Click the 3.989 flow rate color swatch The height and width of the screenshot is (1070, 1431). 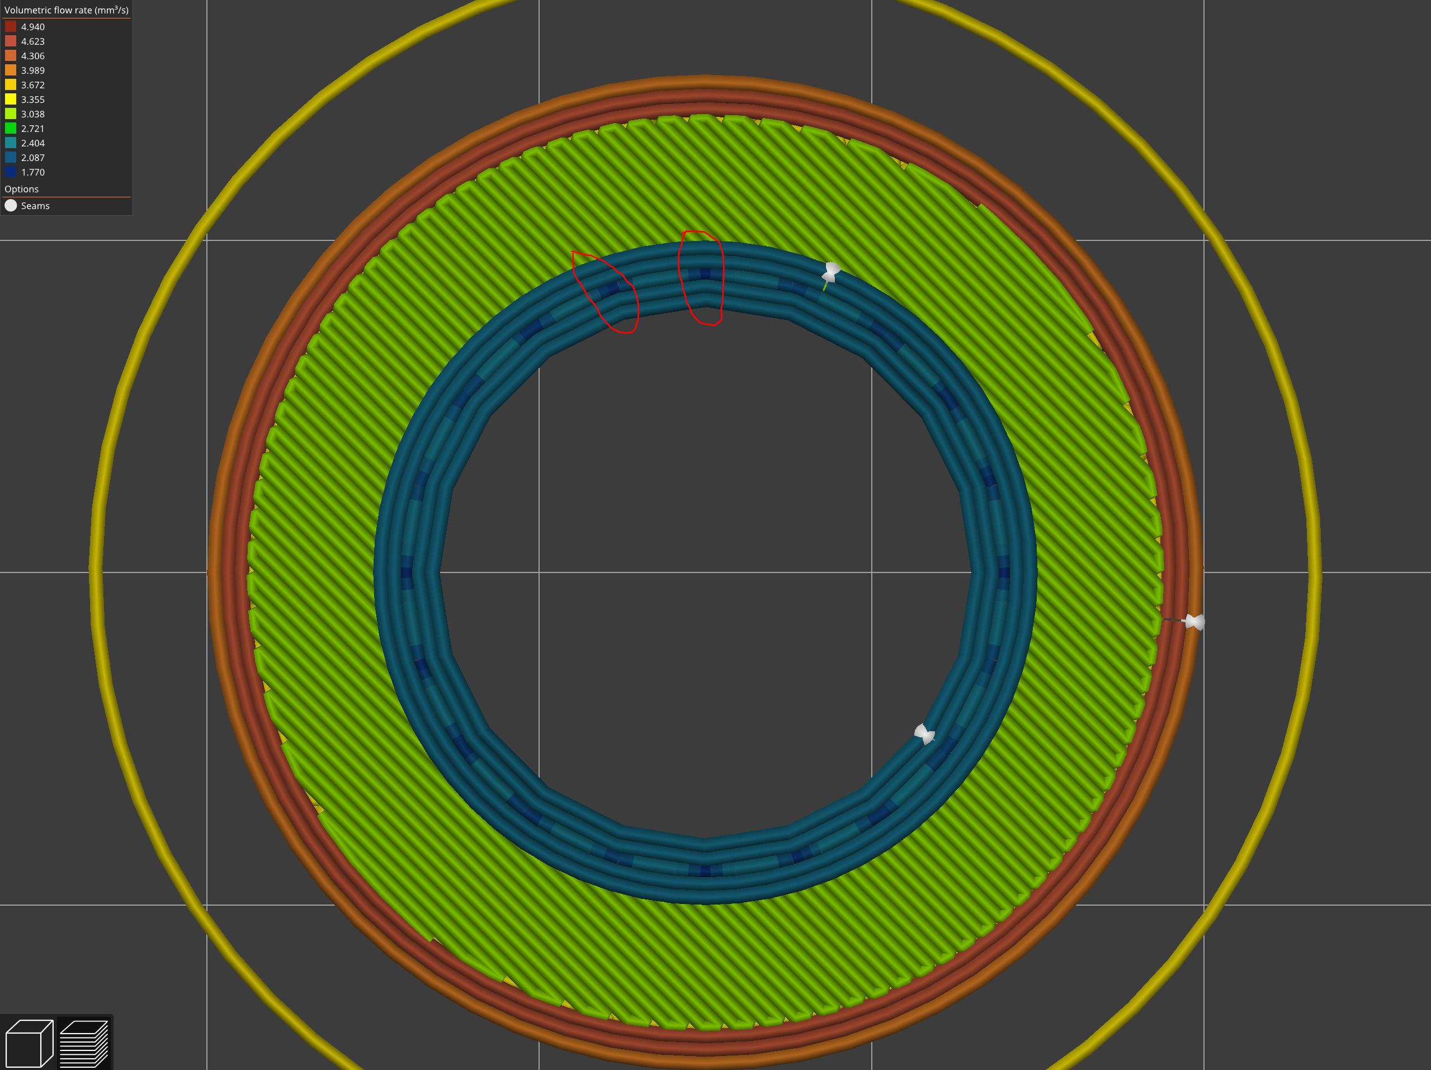[11, 70]
